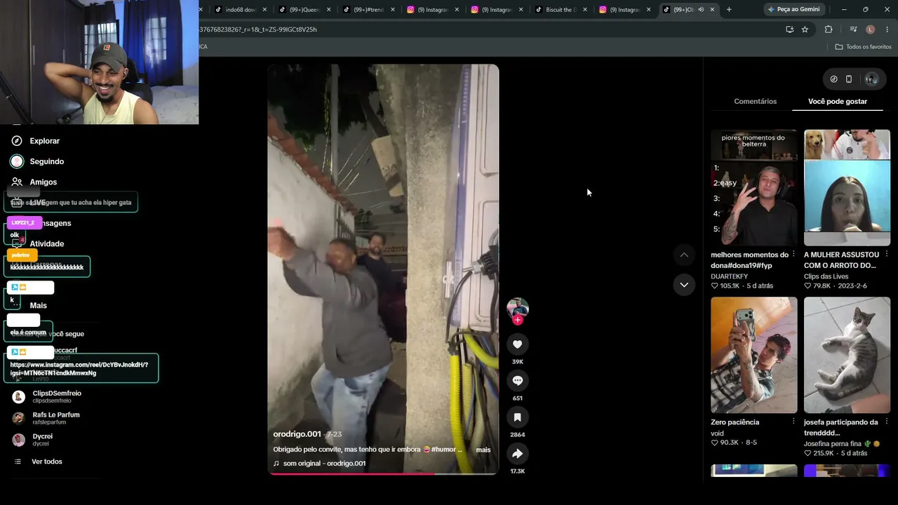Expand the caption with 'mais'
898x505 pixels.
(483, 450)
